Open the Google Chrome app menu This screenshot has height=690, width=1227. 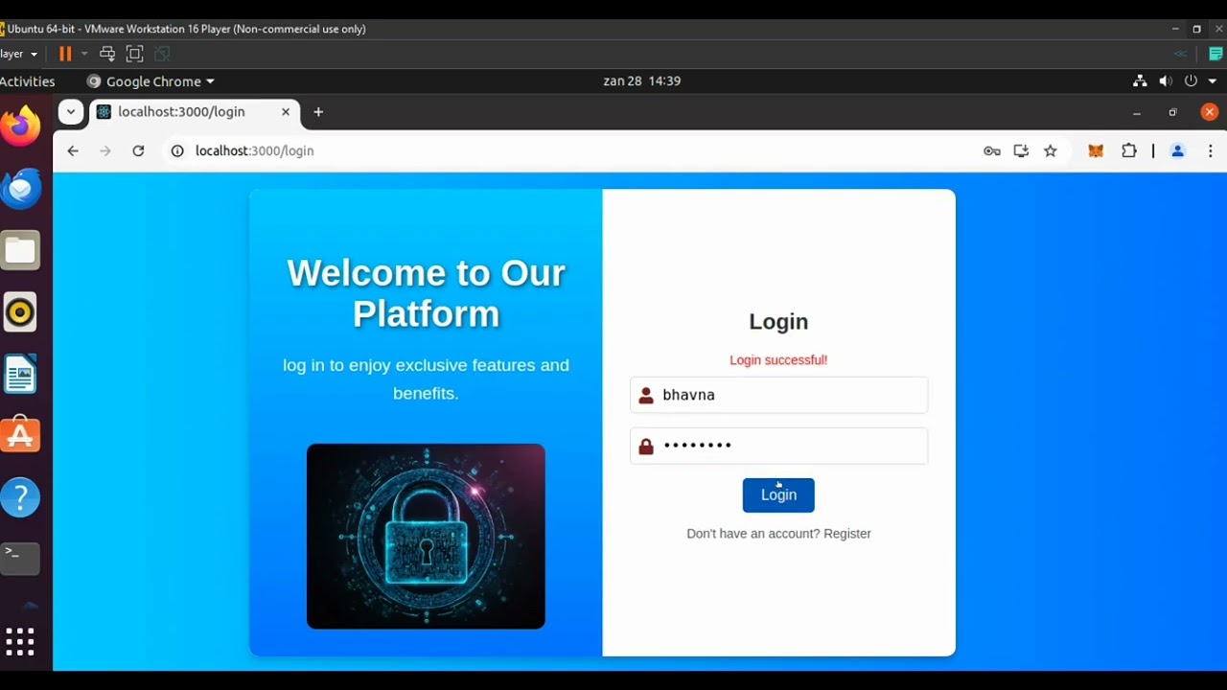pyautogui.click(x=150, y=81)
